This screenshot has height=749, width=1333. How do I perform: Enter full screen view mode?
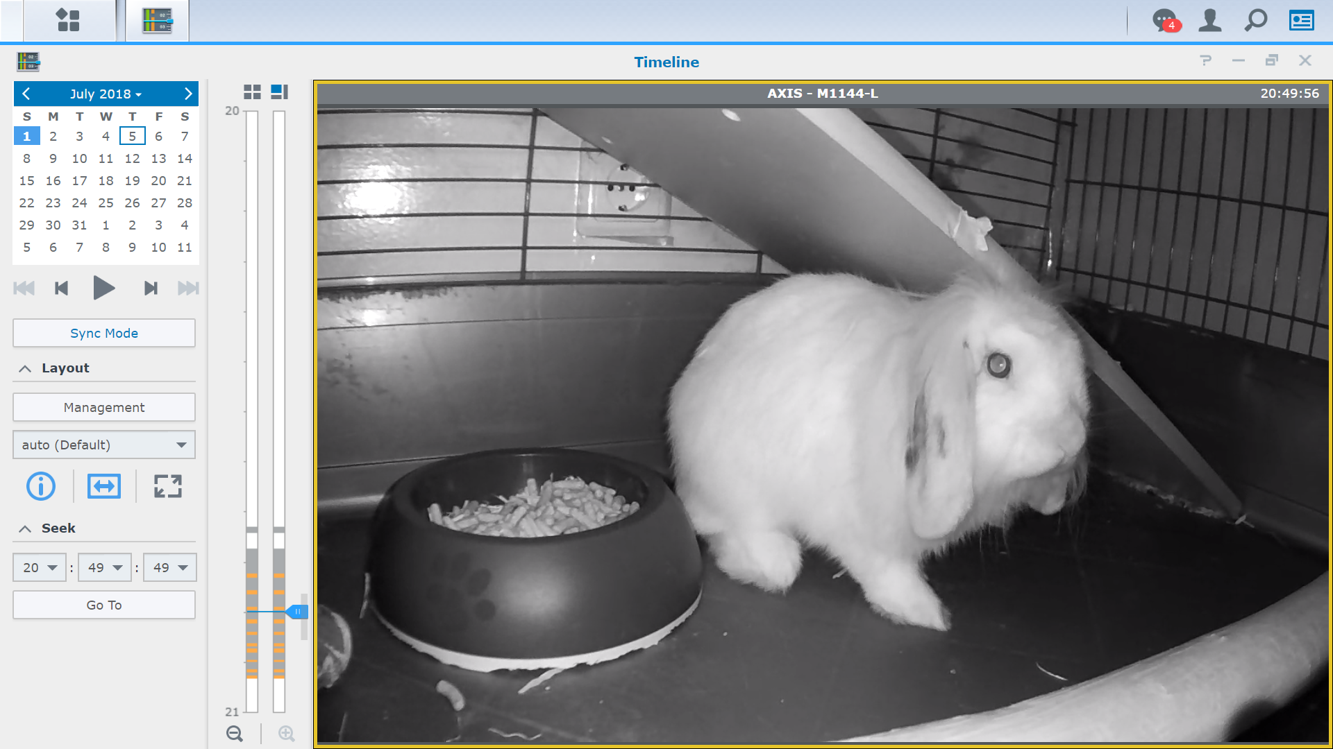click(x=167, y=486)
